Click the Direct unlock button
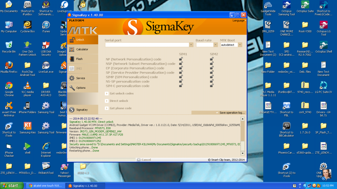337x189 pixels. point(119,101)
